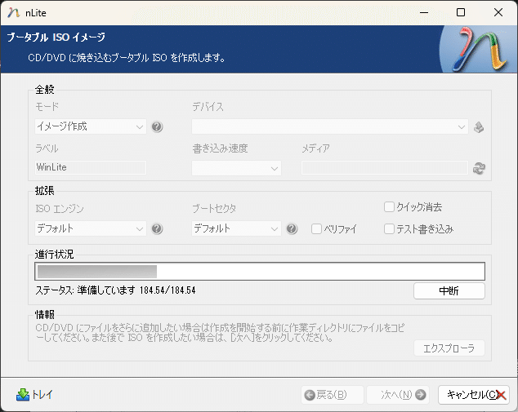This screenshot has height=412, width=518.
Task: Click the ラベル field containing WinLite
Action: (91, 167)
